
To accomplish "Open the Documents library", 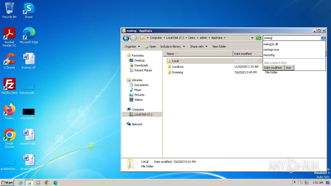I will coord(141,85).
